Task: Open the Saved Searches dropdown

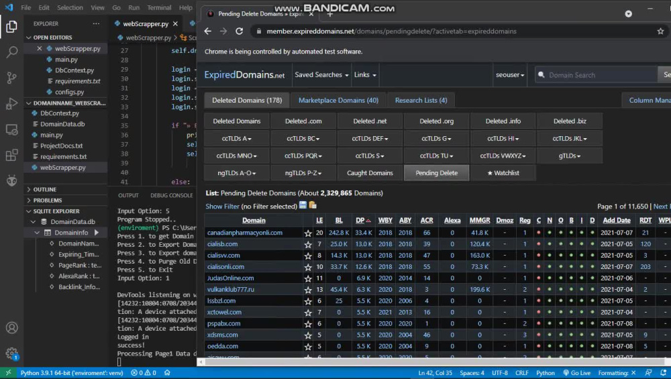Action: pyautogui.click(x=321, y=74)
